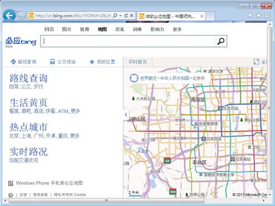This screenshot has width=275, height=206.
Task: Click the address bar search magnifier icon
Action: point(115,16)
